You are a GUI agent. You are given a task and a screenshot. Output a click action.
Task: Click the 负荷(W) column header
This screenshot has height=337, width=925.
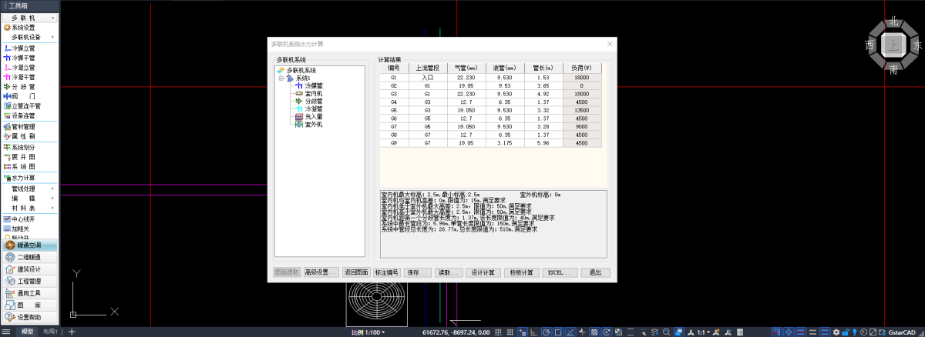point(581,68)
